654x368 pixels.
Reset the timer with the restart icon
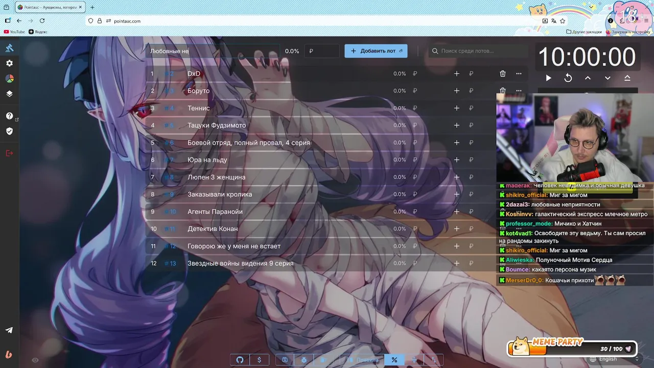pos(568,78)
